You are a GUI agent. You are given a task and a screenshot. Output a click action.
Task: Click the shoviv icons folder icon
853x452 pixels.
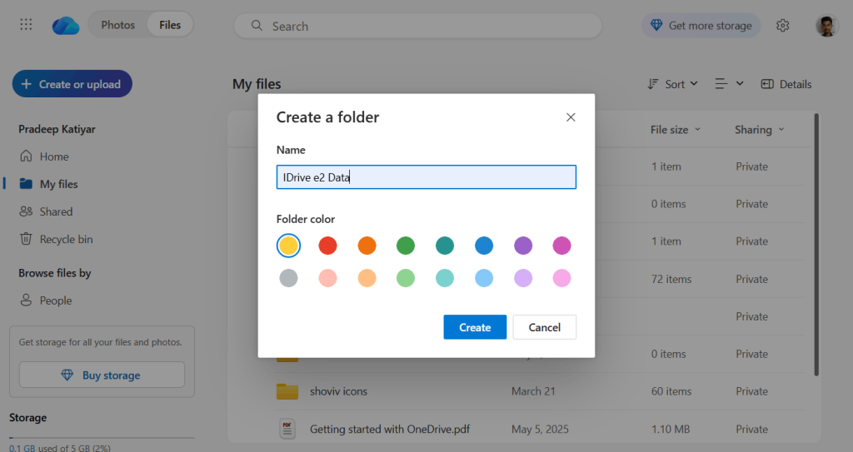(287, 391)
